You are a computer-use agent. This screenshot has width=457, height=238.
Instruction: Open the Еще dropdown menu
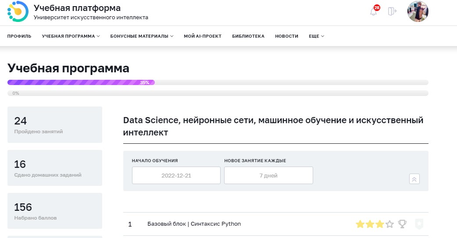(316, 36)
